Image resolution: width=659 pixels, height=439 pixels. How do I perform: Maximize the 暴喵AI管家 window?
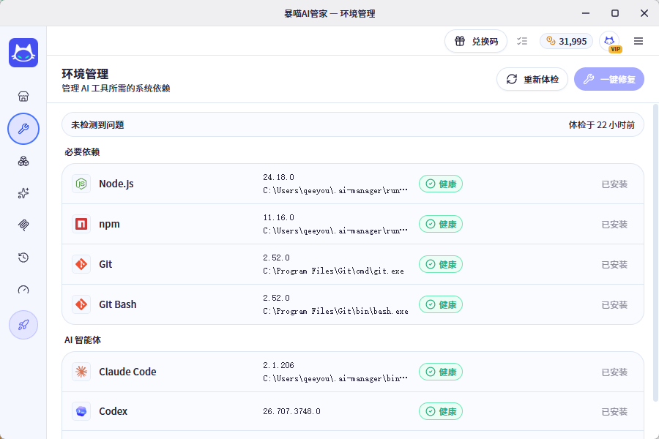[615, 13]
